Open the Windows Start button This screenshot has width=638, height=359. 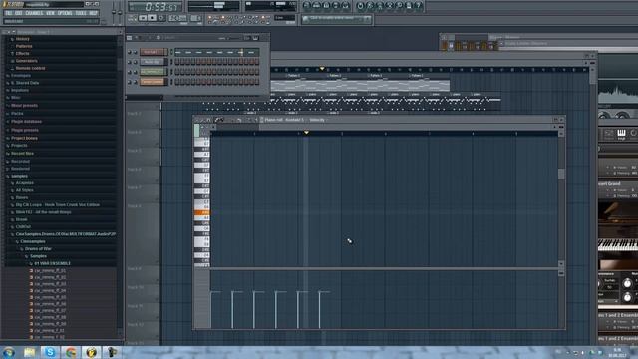coord(9,352)
